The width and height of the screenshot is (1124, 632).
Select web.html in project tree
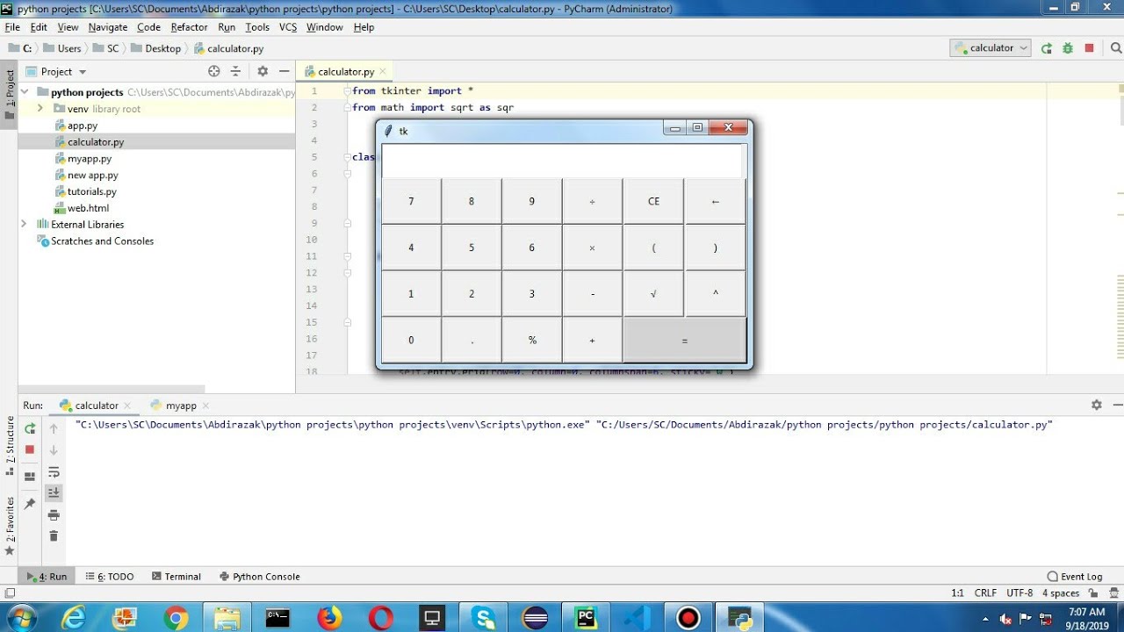click(88, 208)
